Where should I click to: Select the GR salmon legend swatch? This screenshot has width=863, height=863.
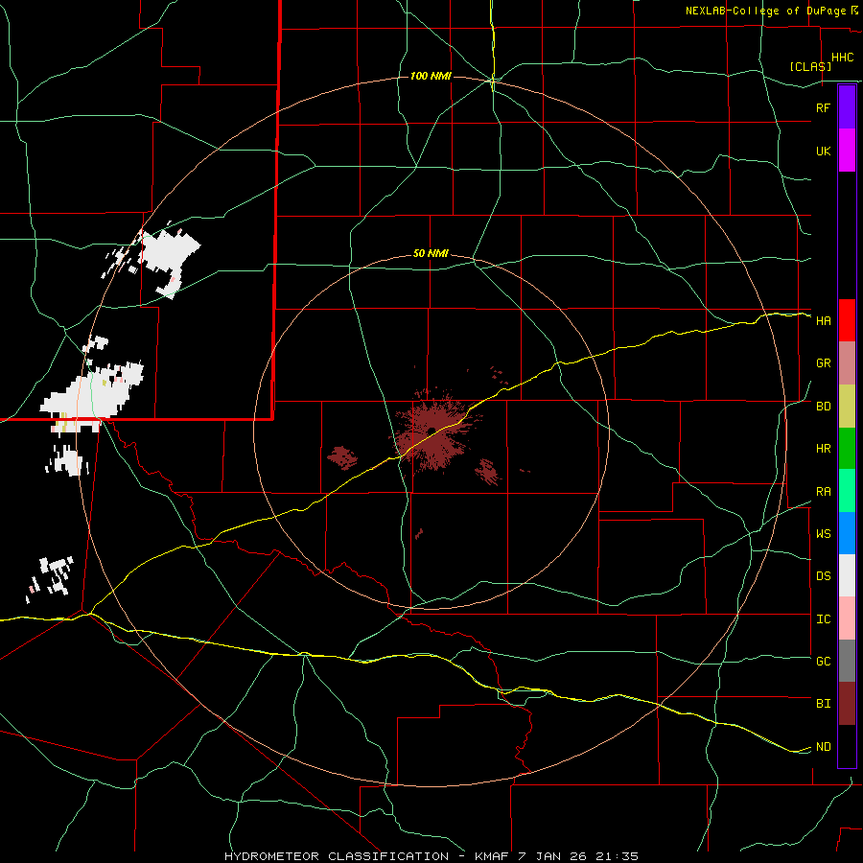[x=847, y=363]
